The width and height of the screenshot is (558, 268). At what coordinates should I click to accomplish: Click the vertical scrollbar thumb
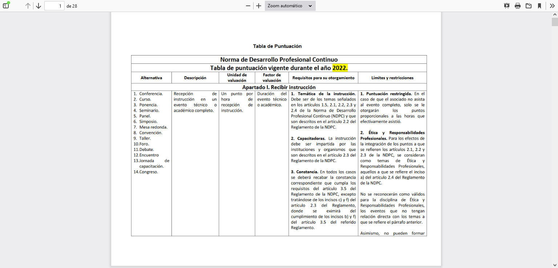coord(555,22)
